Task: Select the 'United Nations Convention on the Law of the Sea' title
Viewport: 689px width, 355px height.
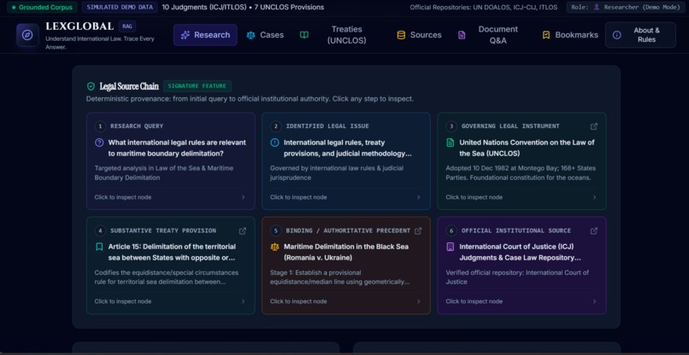Action: pos(527,148)
